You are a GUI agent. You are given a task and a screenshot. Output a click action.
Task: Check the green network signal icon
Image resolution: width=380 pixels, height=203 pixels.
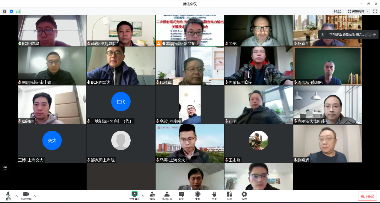pyautogui.click(x=18, y=11)
